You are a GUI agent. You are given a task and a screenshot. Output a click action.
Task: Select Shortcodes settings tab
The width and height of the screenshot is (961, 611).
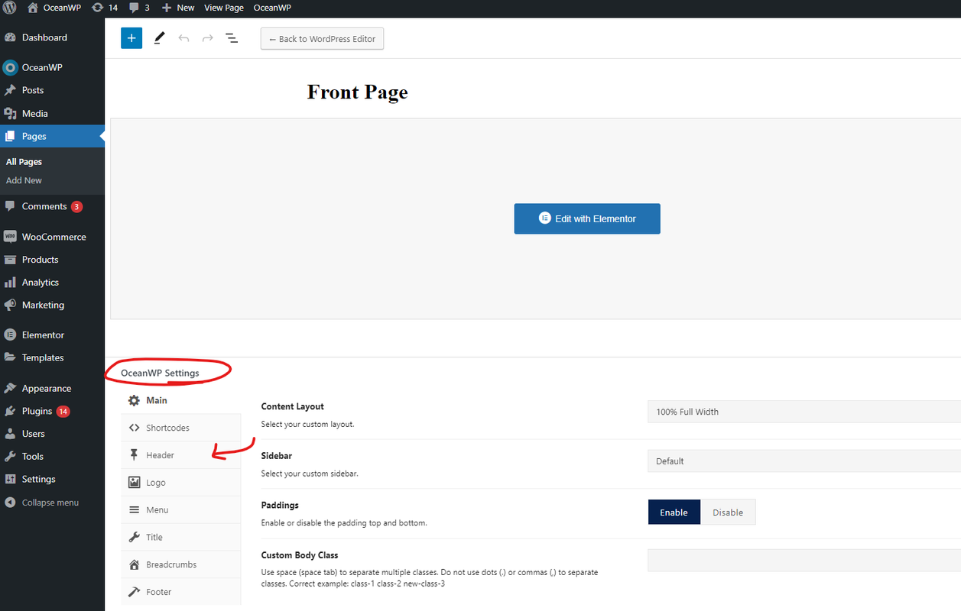[181, 428]
